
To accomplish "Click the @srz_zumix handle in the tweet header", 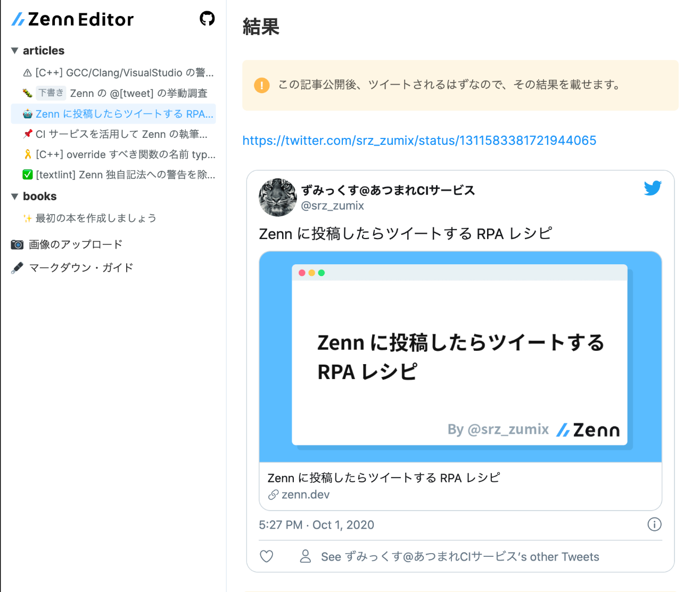I will click(x=333, y=205).
